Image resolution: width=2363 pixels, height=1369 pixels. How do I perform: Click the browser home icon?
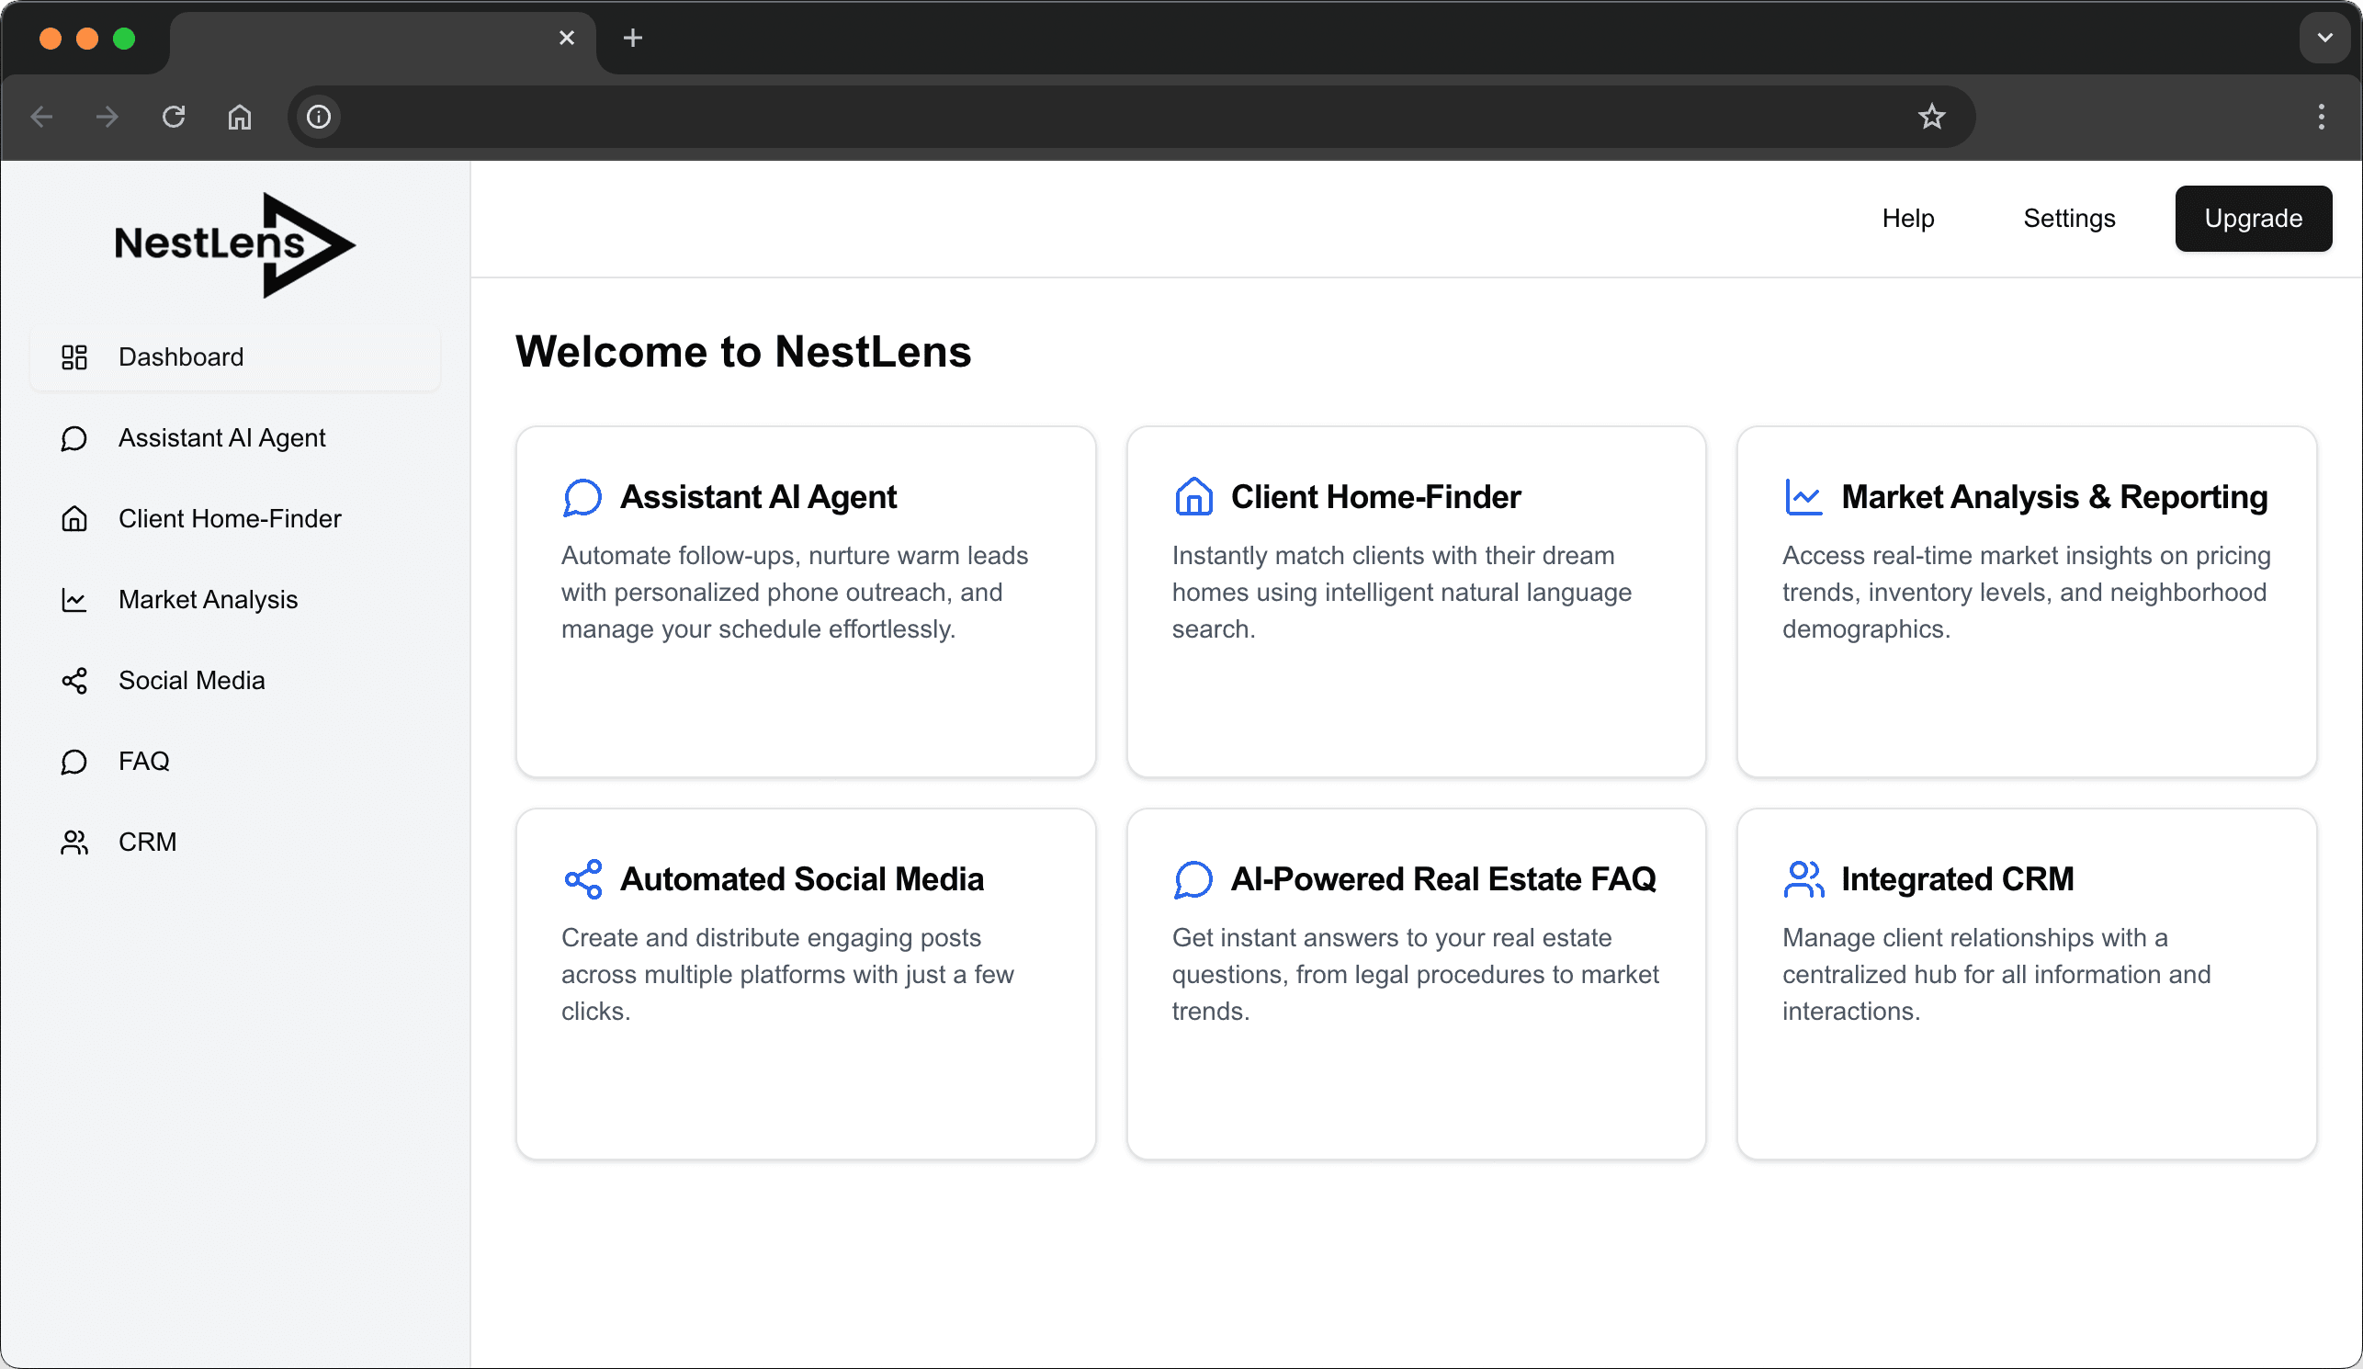point(240,117)
